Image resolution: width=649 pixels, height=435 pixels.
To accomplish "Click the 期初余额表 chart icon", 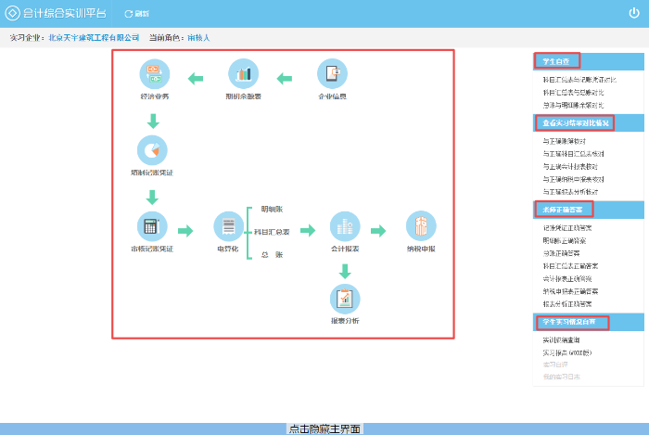I will coord(244,74).
